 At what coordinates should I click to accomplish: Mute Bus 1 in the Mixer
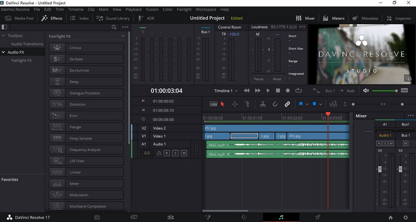(405, 143)
